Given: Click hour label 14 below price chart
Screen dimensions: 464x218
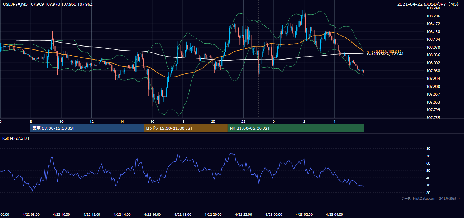Looking at the screenshot, I should tap(122, 122).
